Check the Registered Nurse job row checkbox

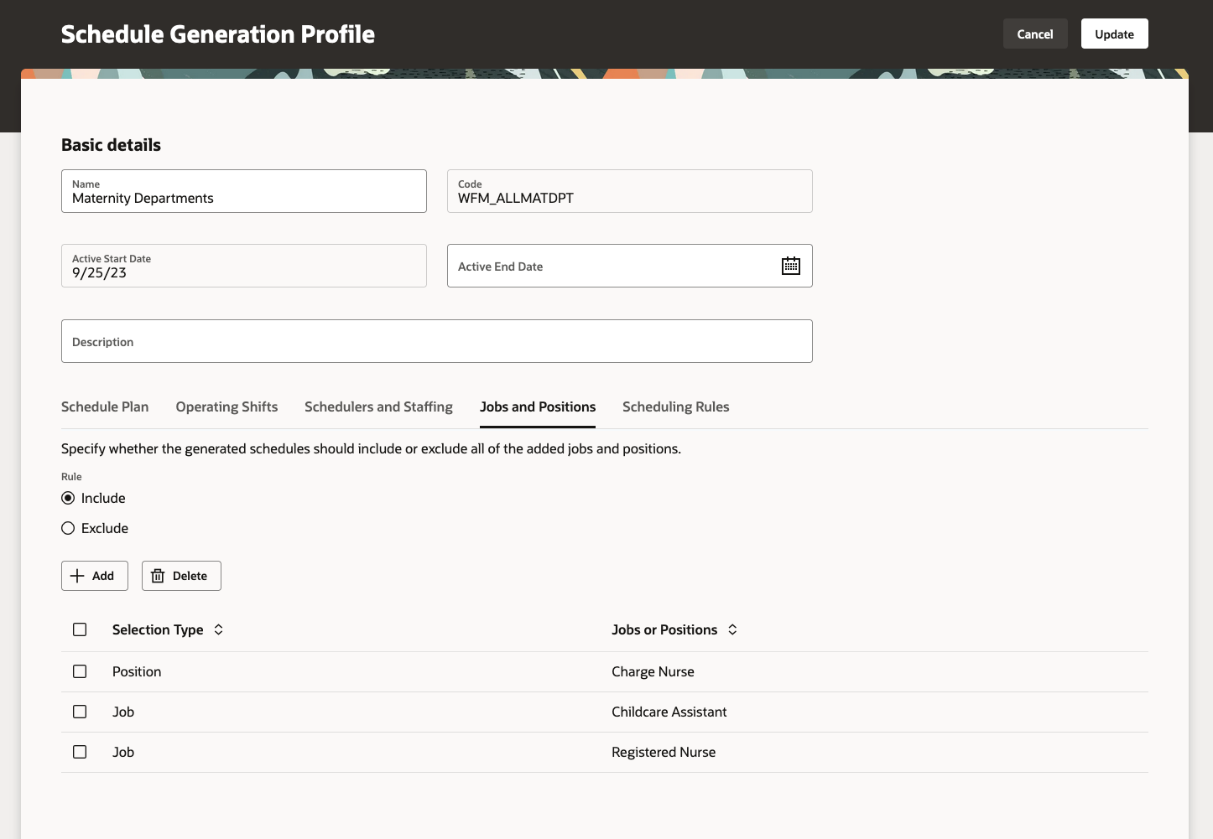[x=80, y=752]
